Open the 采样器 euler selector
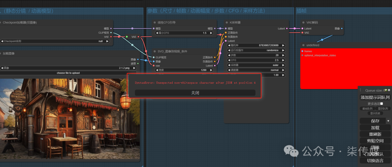The image size is (392, 167). (256, 65)
